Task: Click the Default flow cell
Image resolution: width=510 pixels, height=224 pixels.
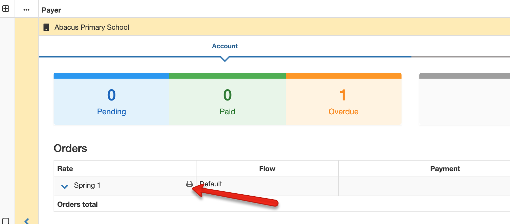Action: (211, 184)
